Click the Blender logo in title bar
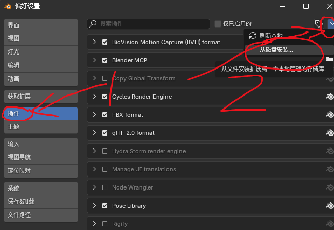334x230 pixels. [x=8, y=6]
